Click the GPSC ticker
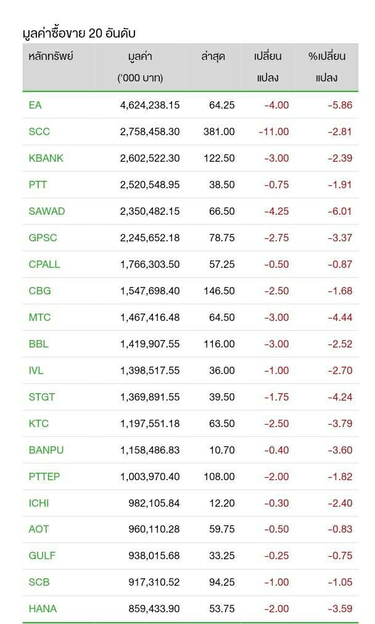Viewport: 375px width, 624px height. [x=43, y=238]
